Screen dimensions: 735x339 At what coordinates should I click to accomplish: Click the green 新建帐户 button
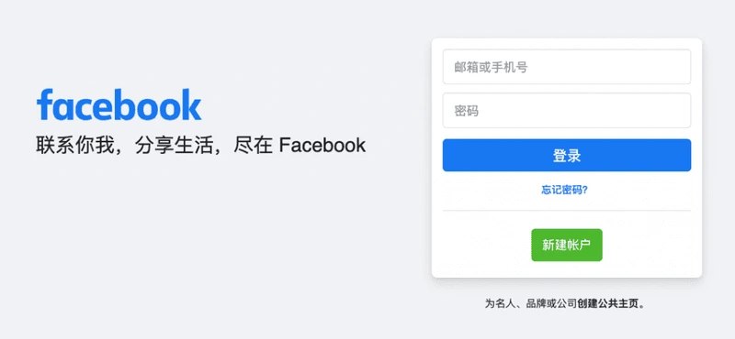tap(567, 245)
